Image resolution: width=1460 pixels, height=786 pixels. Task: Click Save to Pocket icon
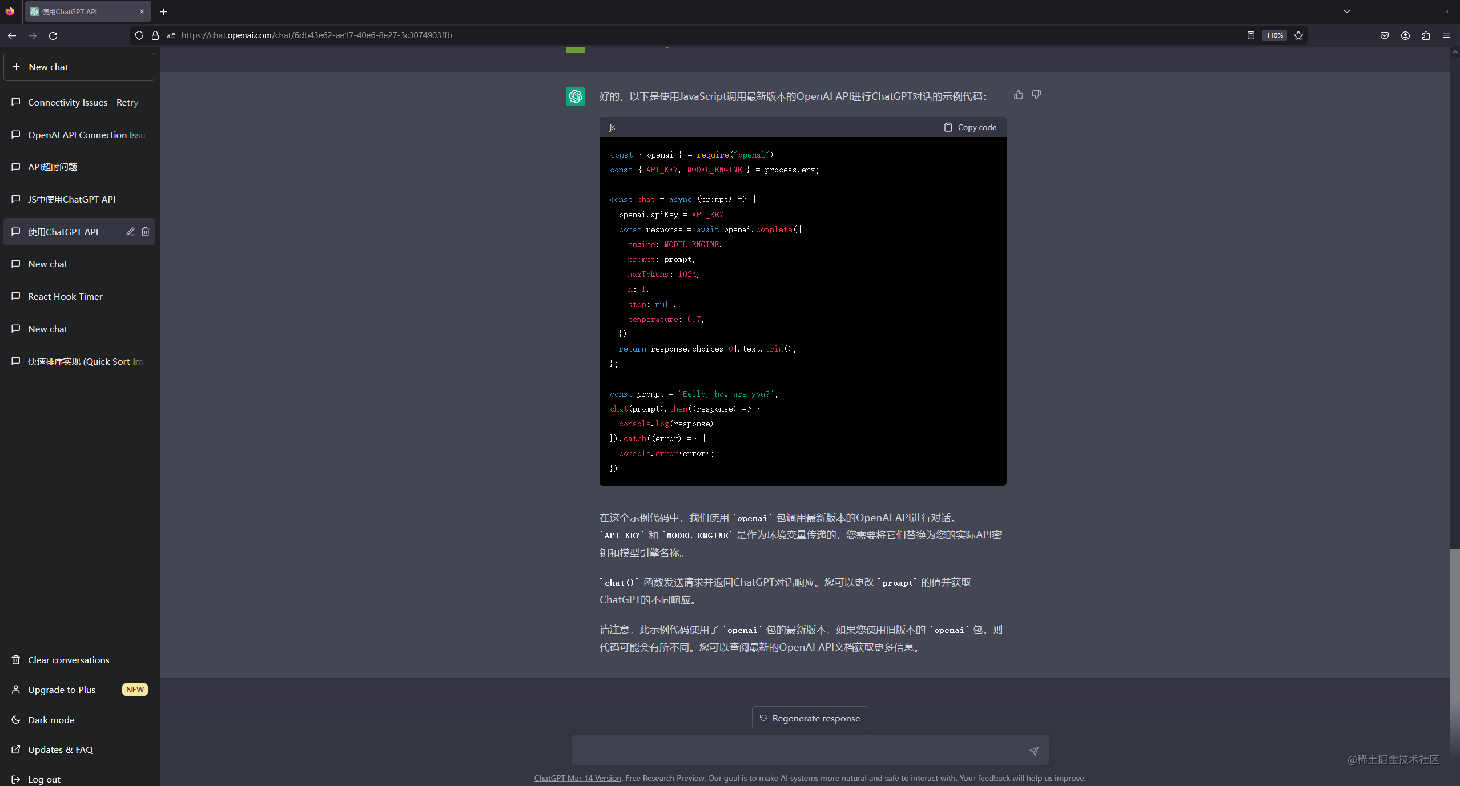(x=1385, y=35)
